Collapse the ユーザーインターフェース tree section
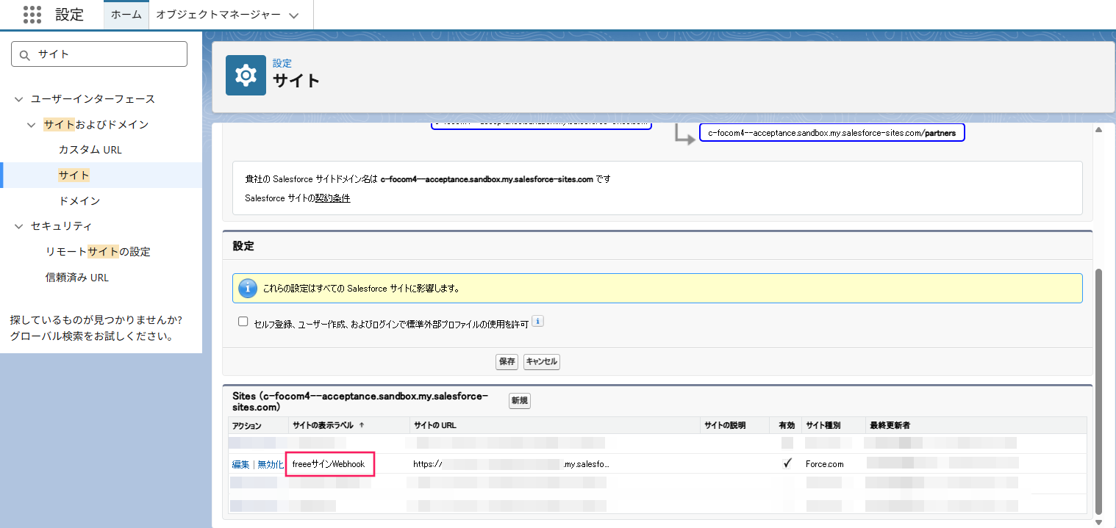 (x=19, y=99)
